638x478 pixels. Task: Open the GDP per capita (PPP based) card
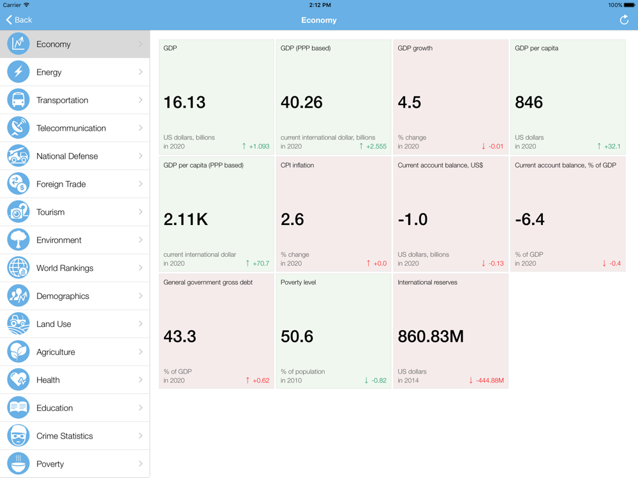(x=216, y=214)
